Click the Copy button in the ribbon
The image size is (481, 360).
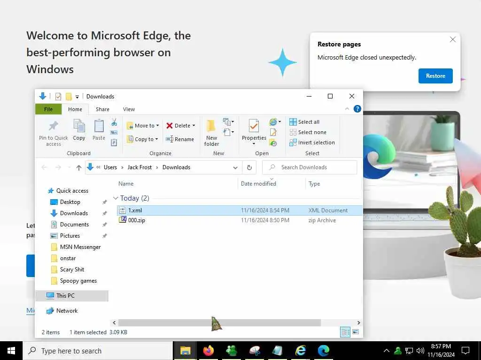tap(79, 130)
